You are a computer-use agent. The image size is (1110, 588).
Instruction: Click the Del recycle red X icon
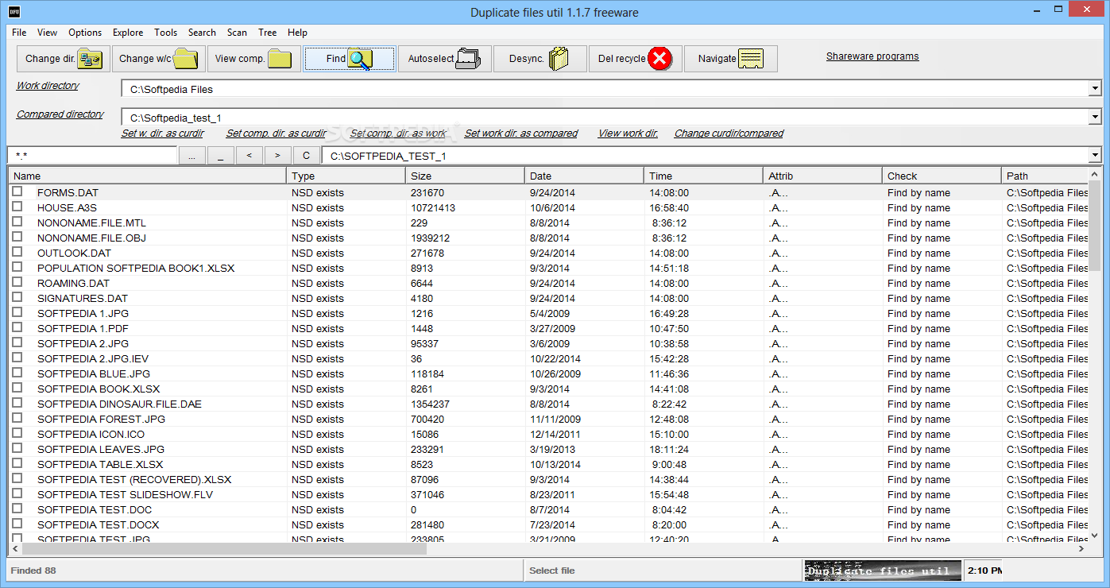pyautogui.click(x=659, y=59)
